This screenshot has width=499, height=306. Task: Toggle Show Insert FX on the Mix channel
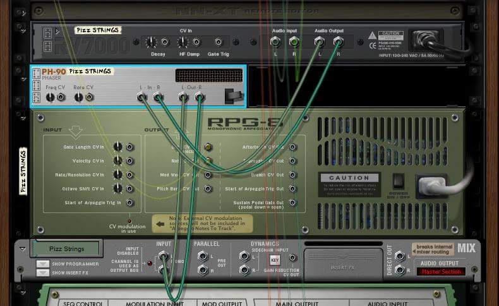pyautogui.click(x=43, y=272)
